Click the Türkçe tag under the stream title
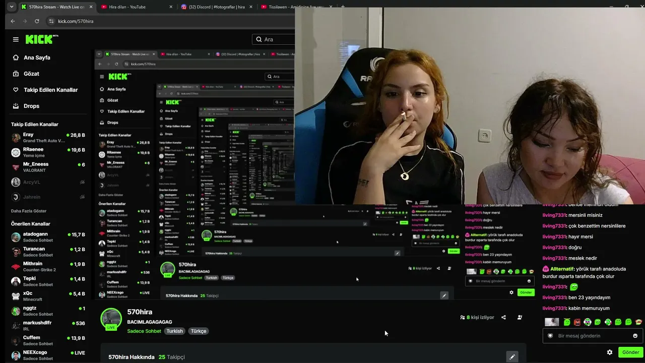 pos(199,331)
